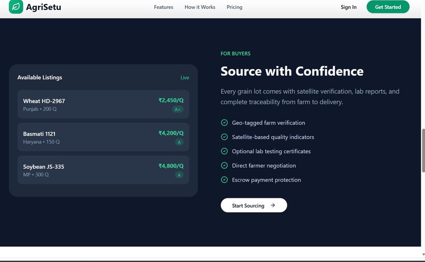This screenshot has width=425, height=262.
Task: Click the ₹4,200/Q price
Action: 171,133
